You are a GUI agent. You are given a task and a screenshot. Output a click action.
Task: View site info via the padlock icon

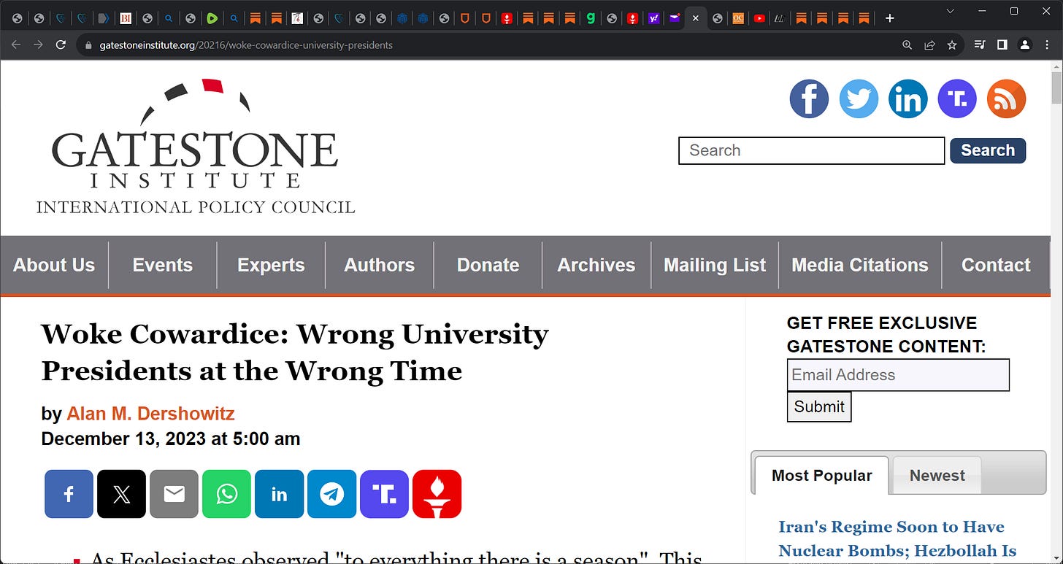(x=88, y=45)
